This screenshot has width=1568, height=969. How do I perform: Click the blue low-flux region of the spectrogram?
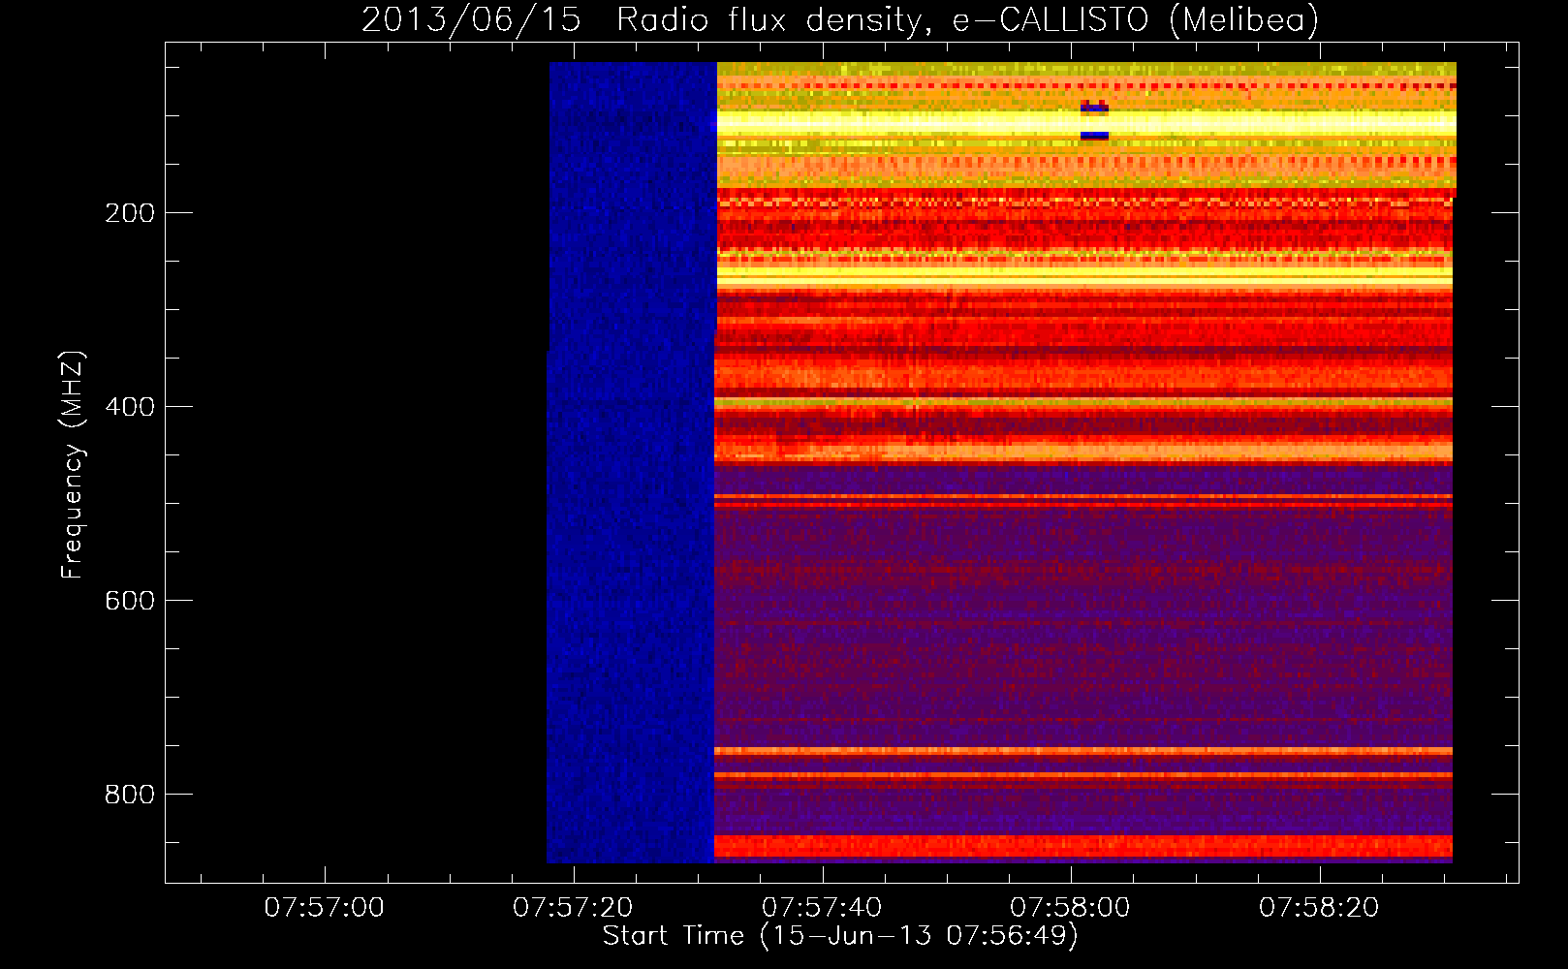[632, 462]
